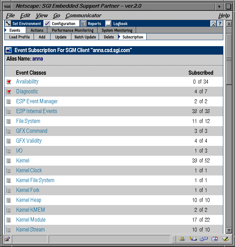Image resolution: width=235 pixels, height=247 pixels.
Task: Click the Delete events button
Action: [109, 37]
